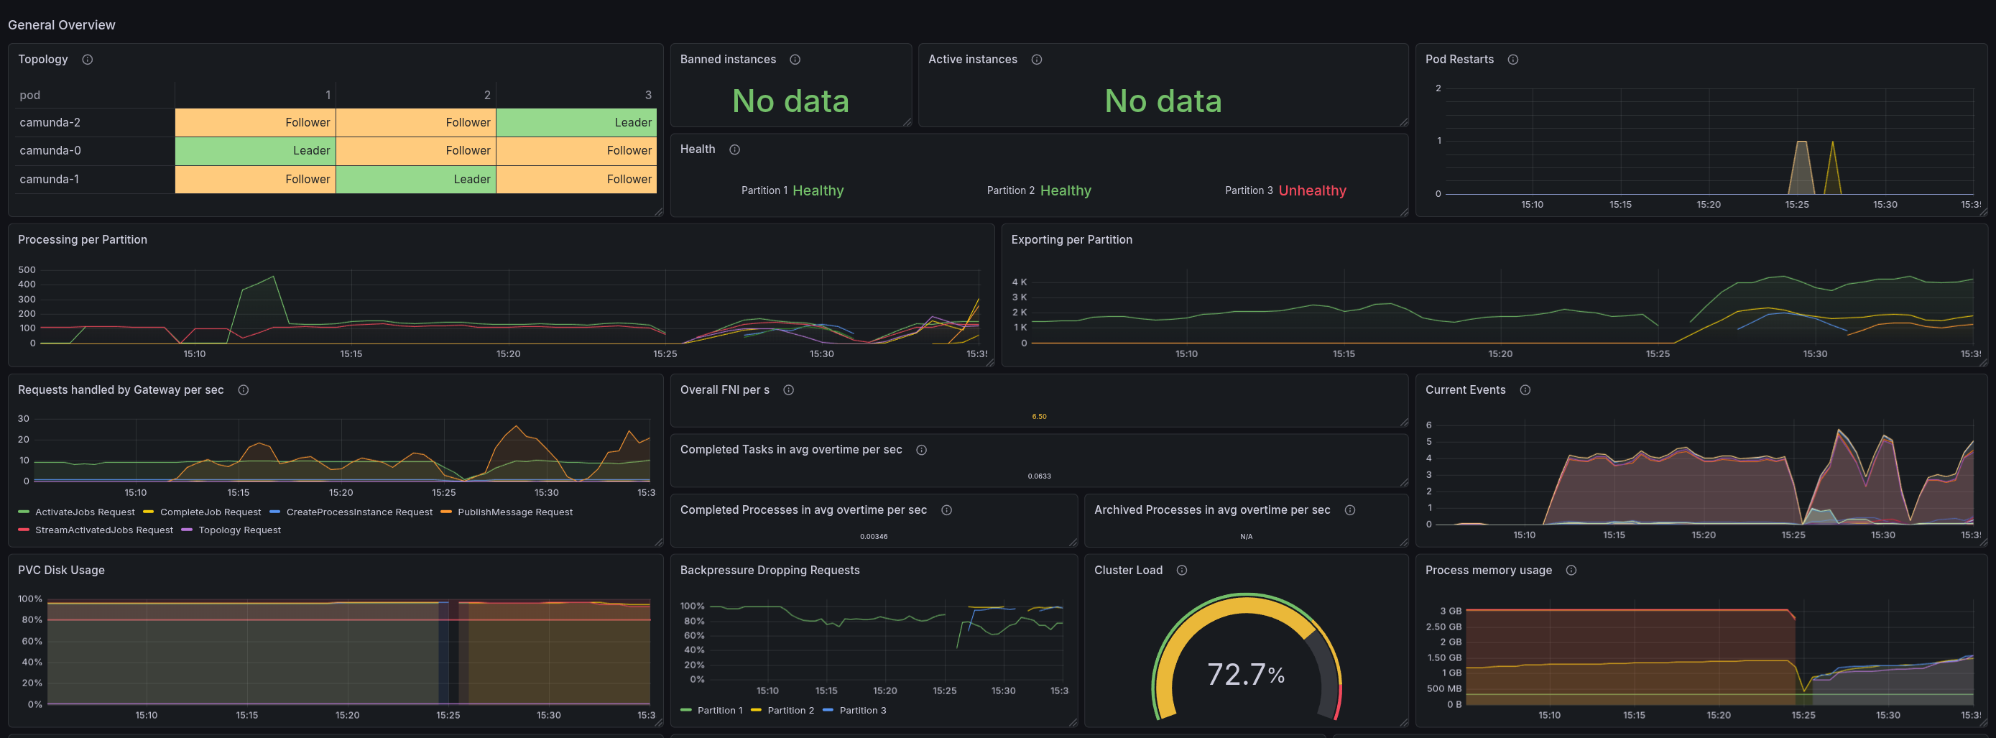This screenshot has height=738, width=1996.
Task: Open PVC Disk Usage panel title menu
Action: pyautogui.click(x=61, y=571)
